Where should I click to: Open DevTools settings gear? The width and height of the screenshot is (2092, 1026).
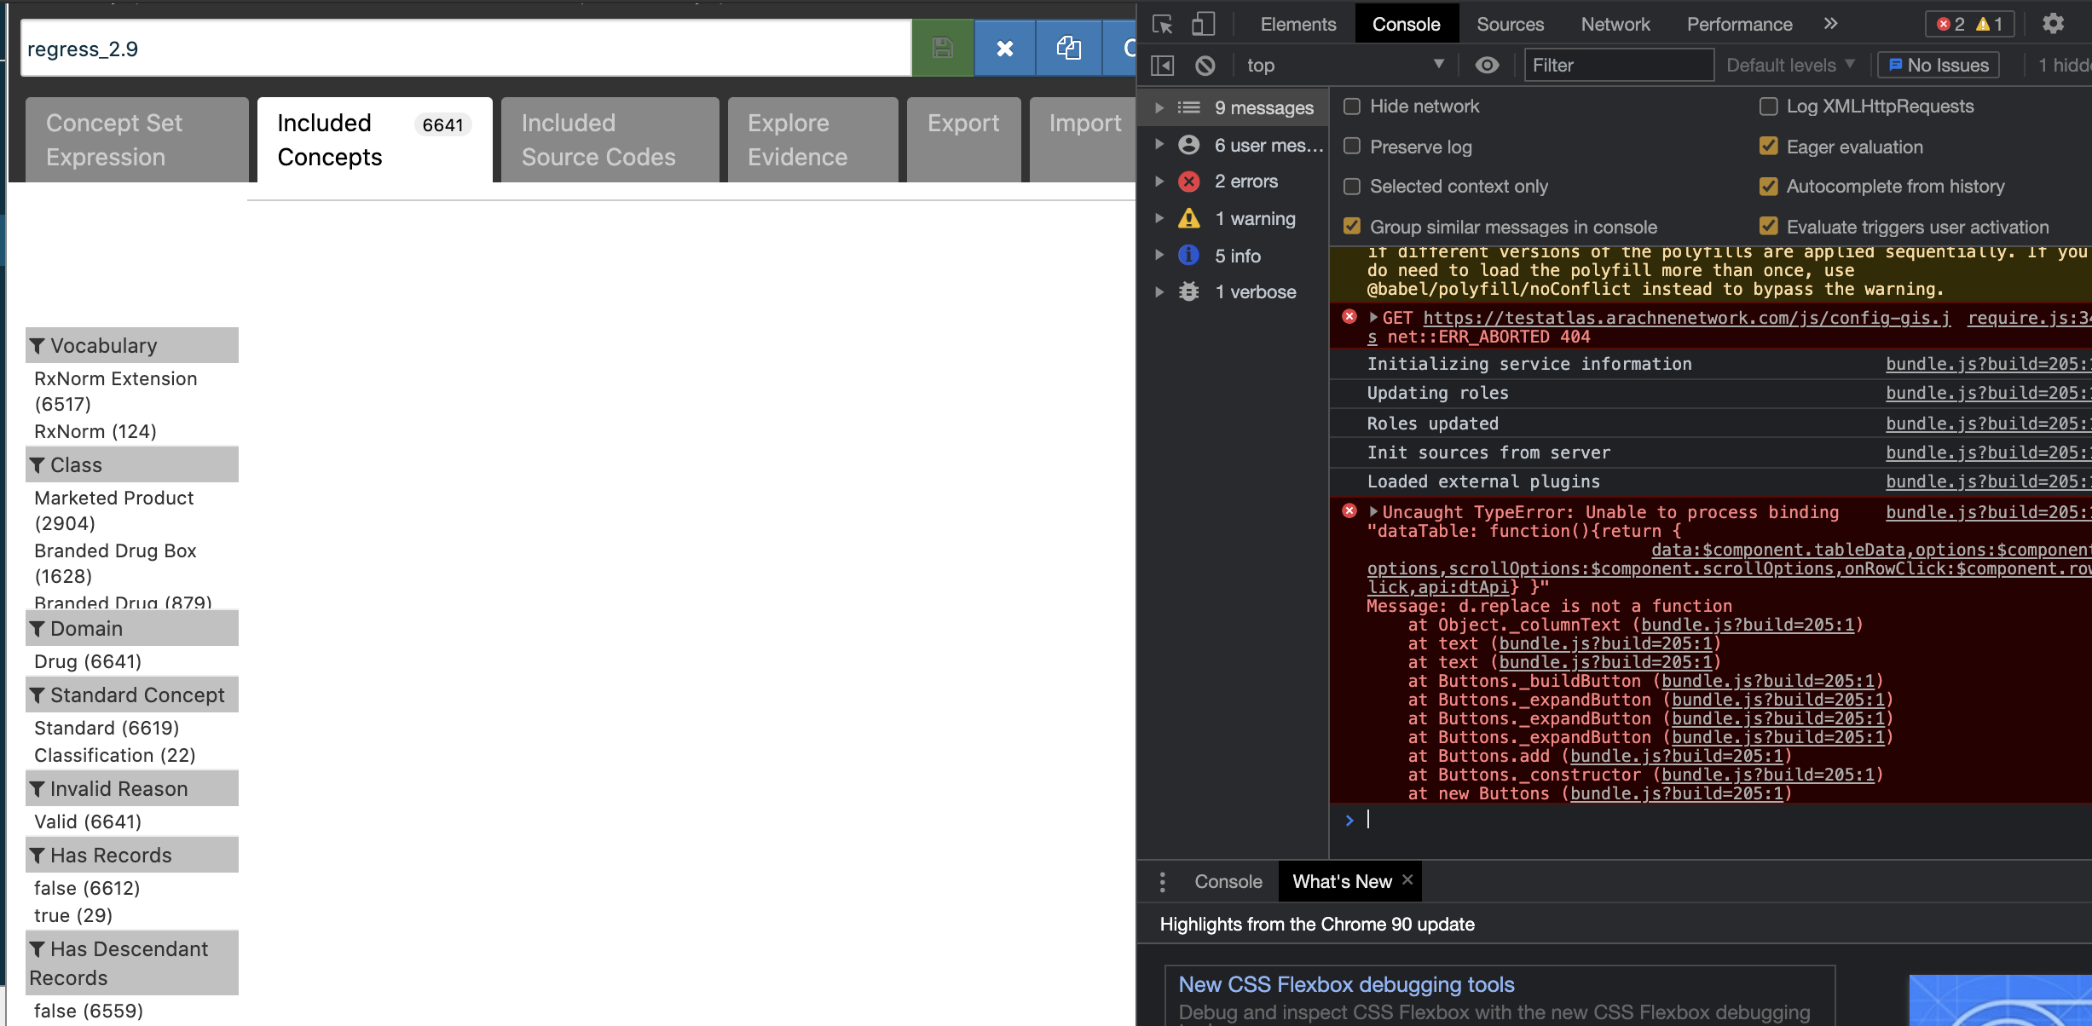point(2054,24)
